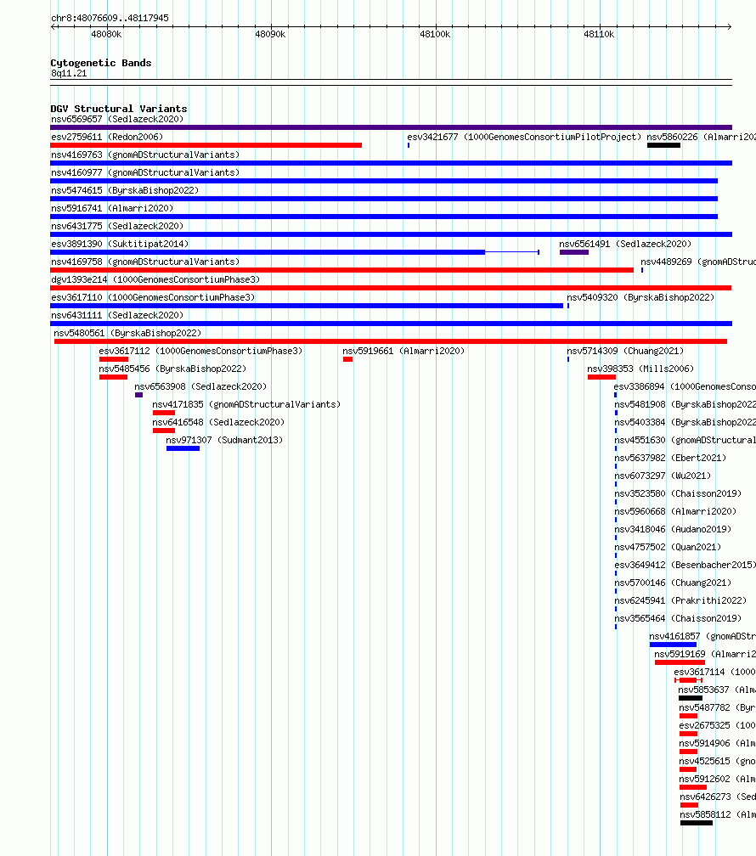The image size is (756, 856).
Task: Select the red nsv5919661 variant bar
Action: (348, 359)
